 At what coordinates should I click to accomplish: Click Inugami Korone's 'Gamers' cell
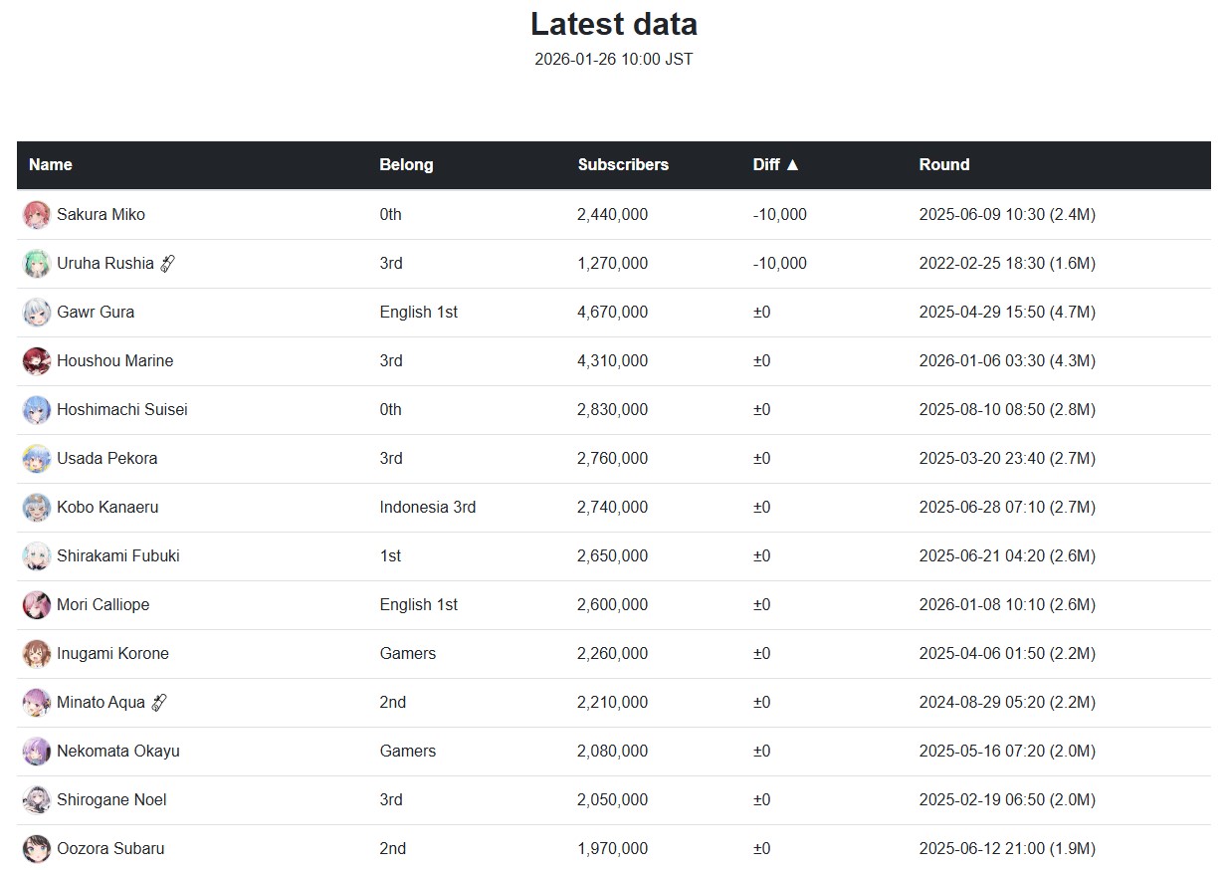coord(408,654)
